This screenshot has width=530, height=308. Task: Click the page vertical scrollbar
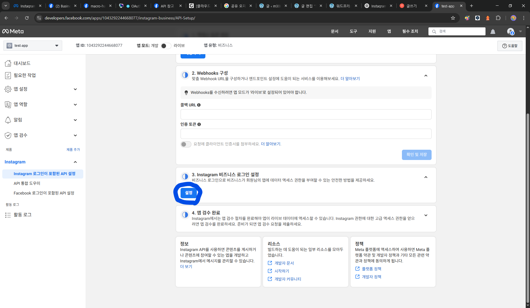528,208
